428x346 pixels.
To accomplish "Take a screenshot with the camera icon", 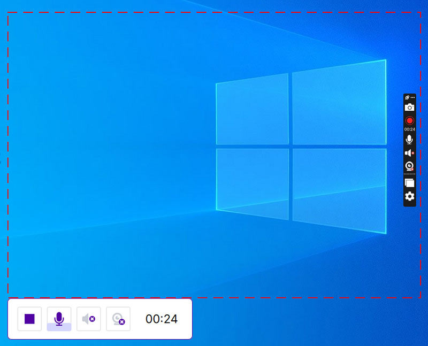I will click(x=409, y=107).
